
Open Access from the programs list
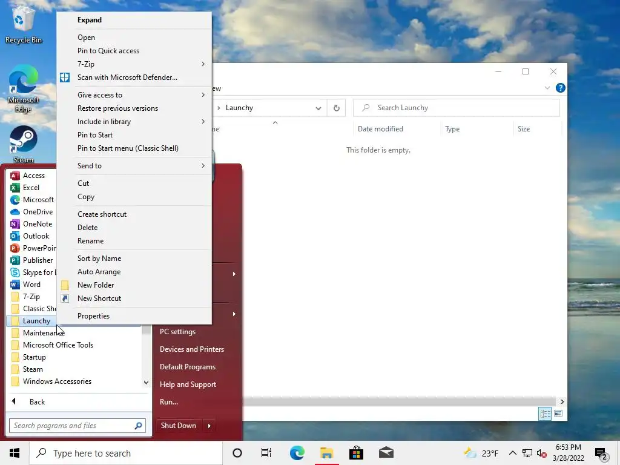[33, 175]
